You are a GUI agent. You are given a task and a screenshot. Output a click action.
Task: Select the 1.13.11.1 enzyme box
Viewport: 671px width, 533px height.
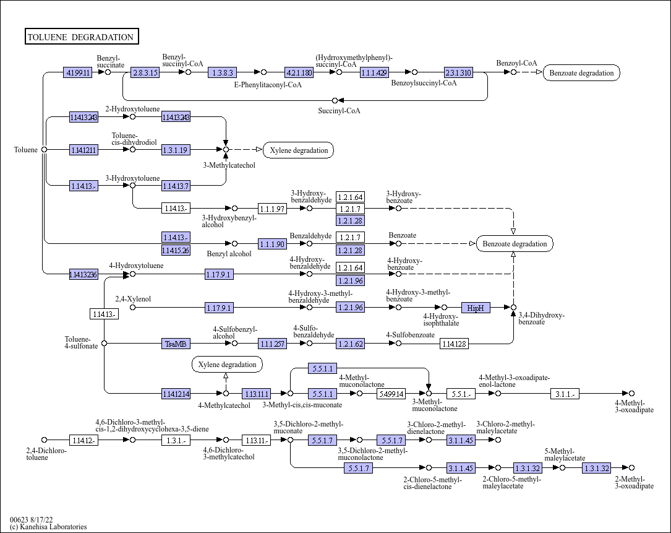(256, 394)
